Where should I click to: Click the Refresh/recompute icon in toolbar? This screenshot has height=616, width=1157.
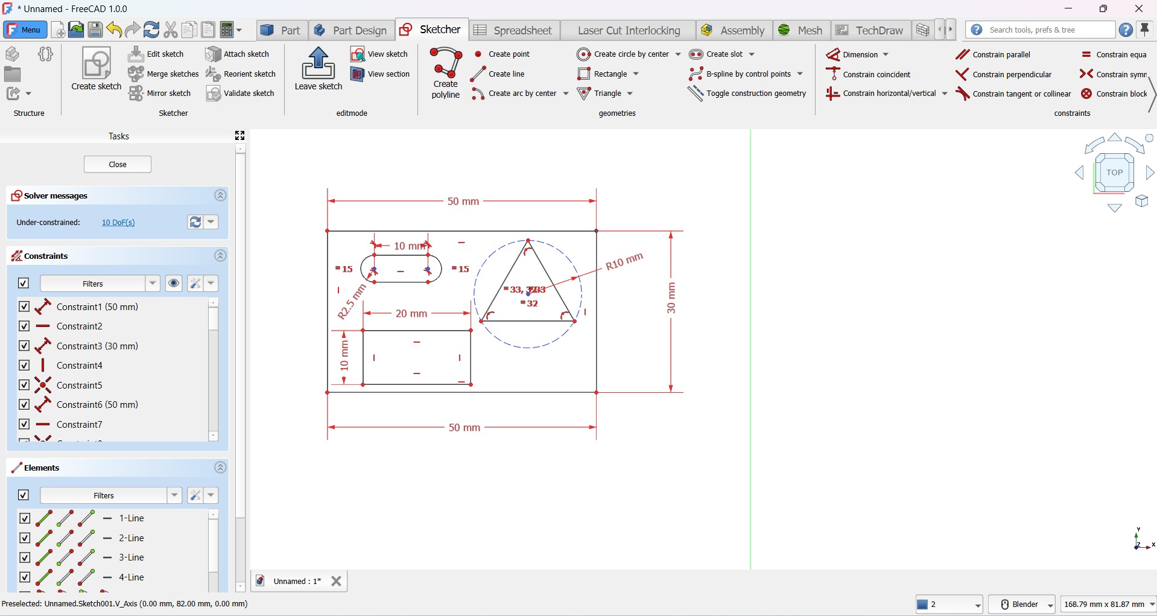click(x=151, y=30)
